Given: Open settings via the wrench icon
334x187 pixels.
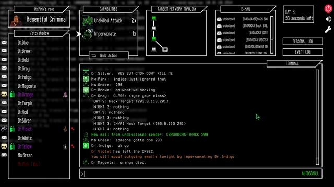Looking at the screenshot, I should coord(328,30).
